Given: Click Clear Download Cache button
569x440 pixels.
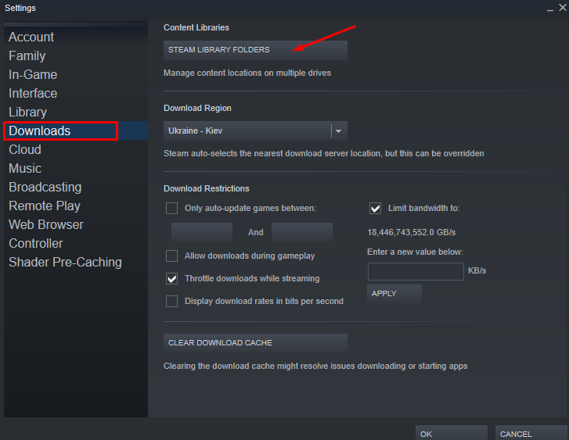Looking at the screenshot, I should pyautogui.click(x=255, y=343).
